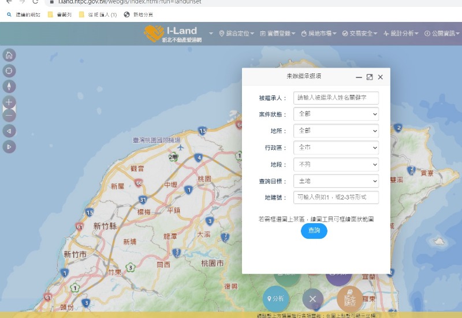Open the 查詢目標 dropdown showing 土地
The width and height of the screenshot is (462, 318).
(x=336, y=182)
